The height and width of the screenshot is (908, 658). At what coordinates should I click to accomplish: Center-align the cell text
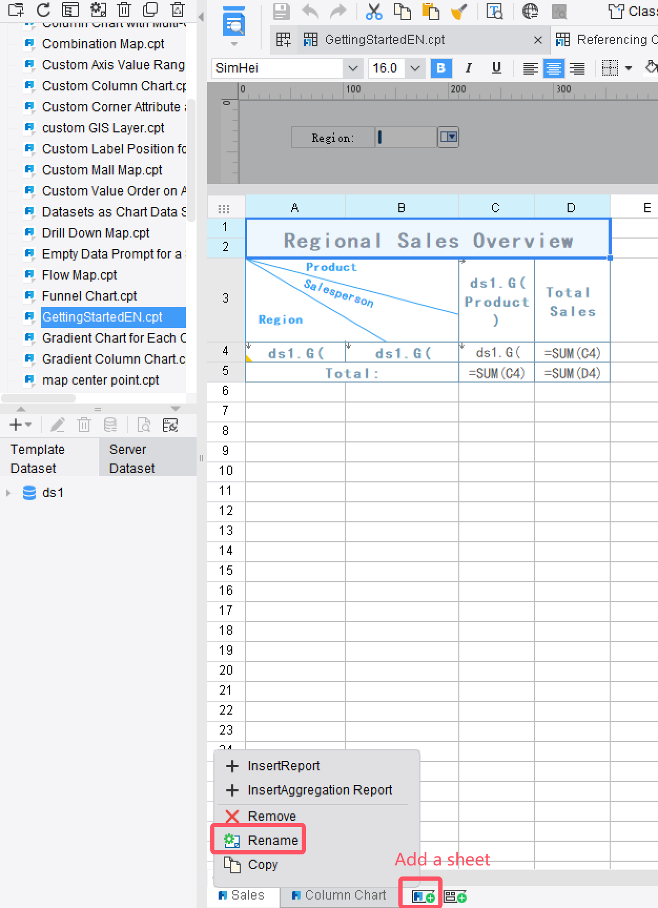click(554, 68)
